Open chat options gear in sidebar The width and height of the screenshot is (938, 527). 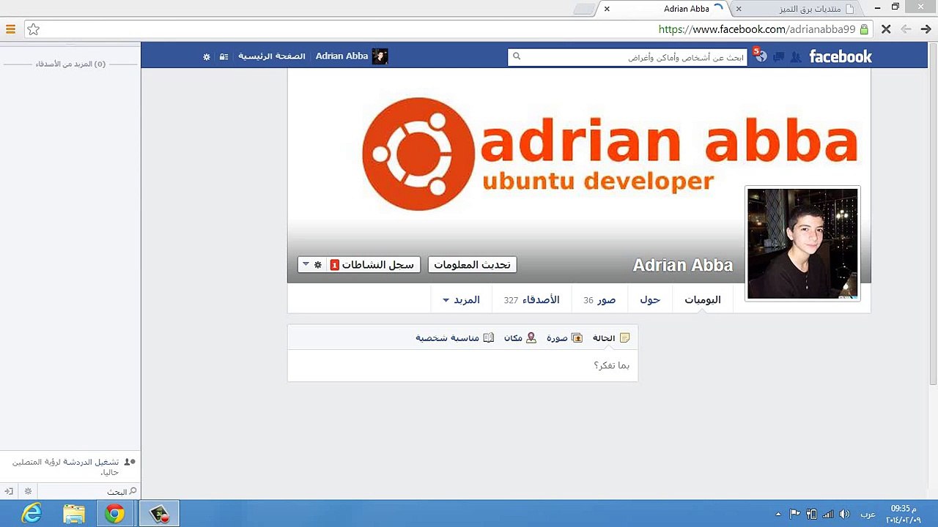28,491
